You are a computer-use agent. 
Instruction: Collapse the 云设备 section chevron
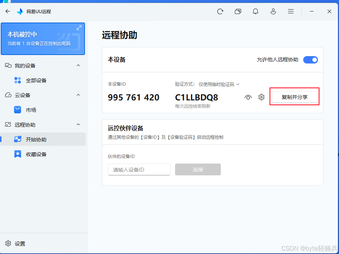coord(78,95)
